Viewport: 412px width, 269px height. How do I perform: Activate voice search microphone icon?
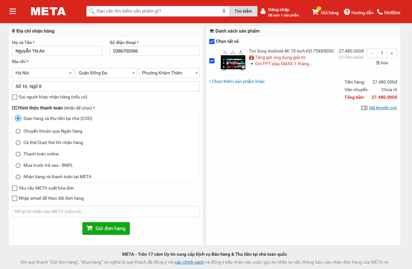[x=224, y=11]
